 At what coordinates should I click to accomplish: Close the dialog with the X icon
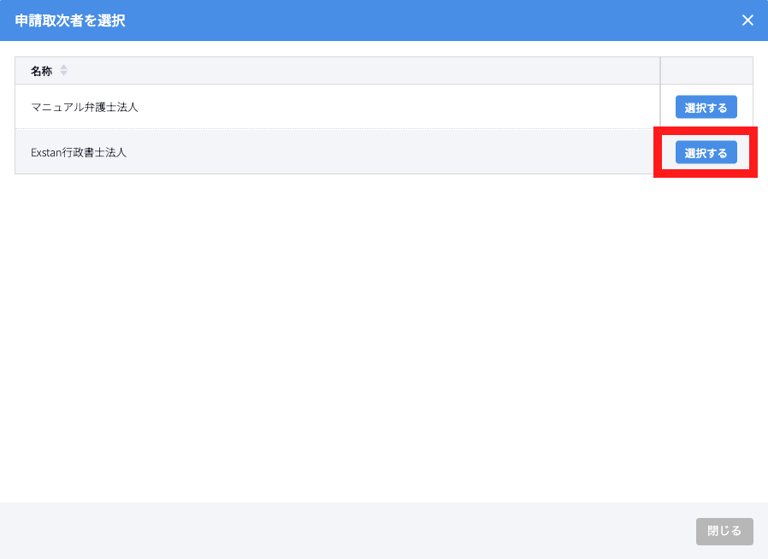click(747, 21)
